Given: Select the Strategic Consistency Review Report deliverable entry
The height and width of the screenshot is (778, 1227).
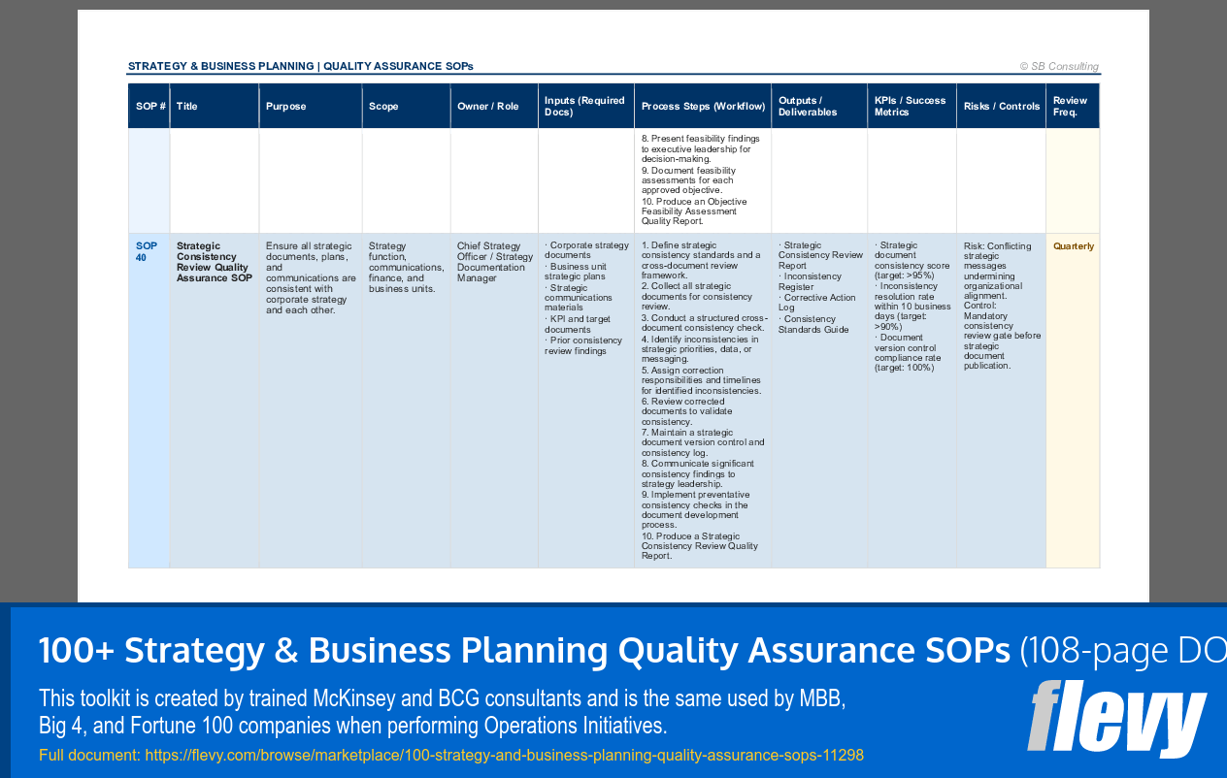Looking at the screenshot, I should (x=818, y=256).
